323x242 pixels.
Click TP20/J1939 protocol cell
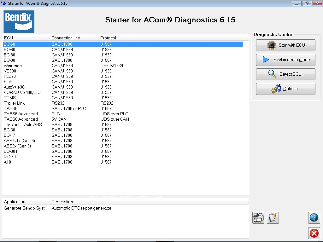(112, 66)
